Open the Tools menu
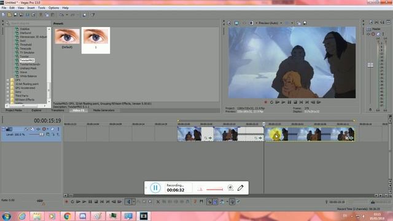393x221 pixels. coord(41,8)
